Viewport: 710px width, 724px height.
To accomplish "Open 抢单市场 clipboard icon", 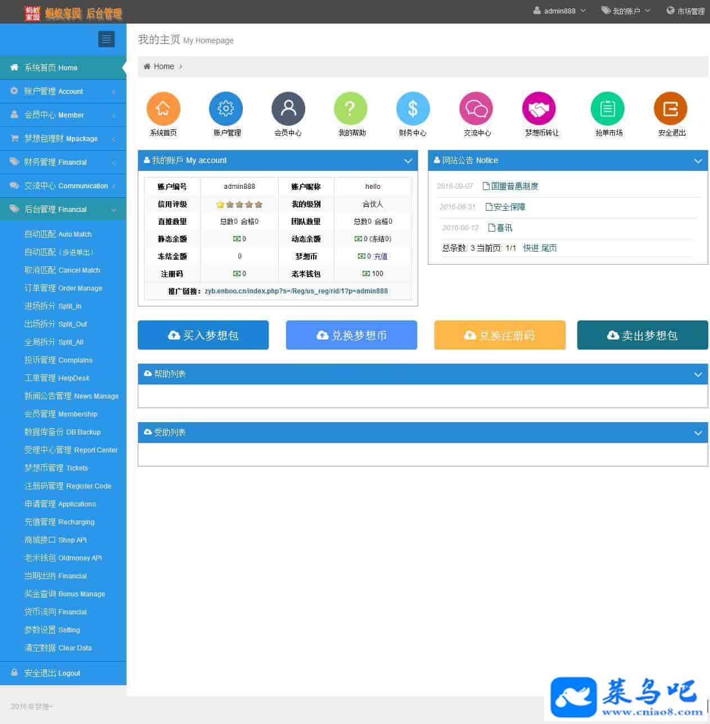I will 608,109.
